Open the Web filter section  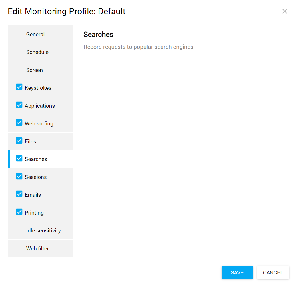tap(37, 249)
